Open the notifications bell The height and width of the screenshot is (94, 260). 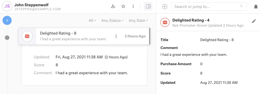[256, 7]
